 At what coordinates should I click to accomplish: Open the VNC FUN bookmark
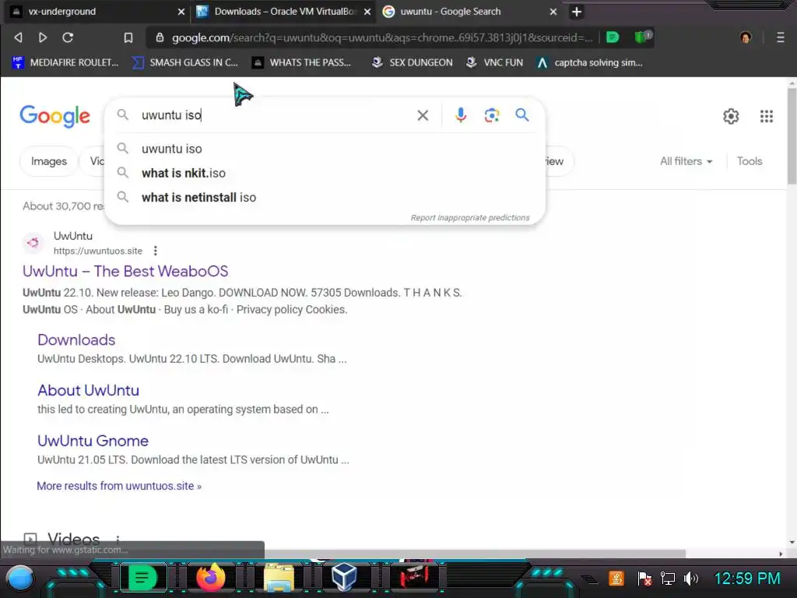pos(494,62)
